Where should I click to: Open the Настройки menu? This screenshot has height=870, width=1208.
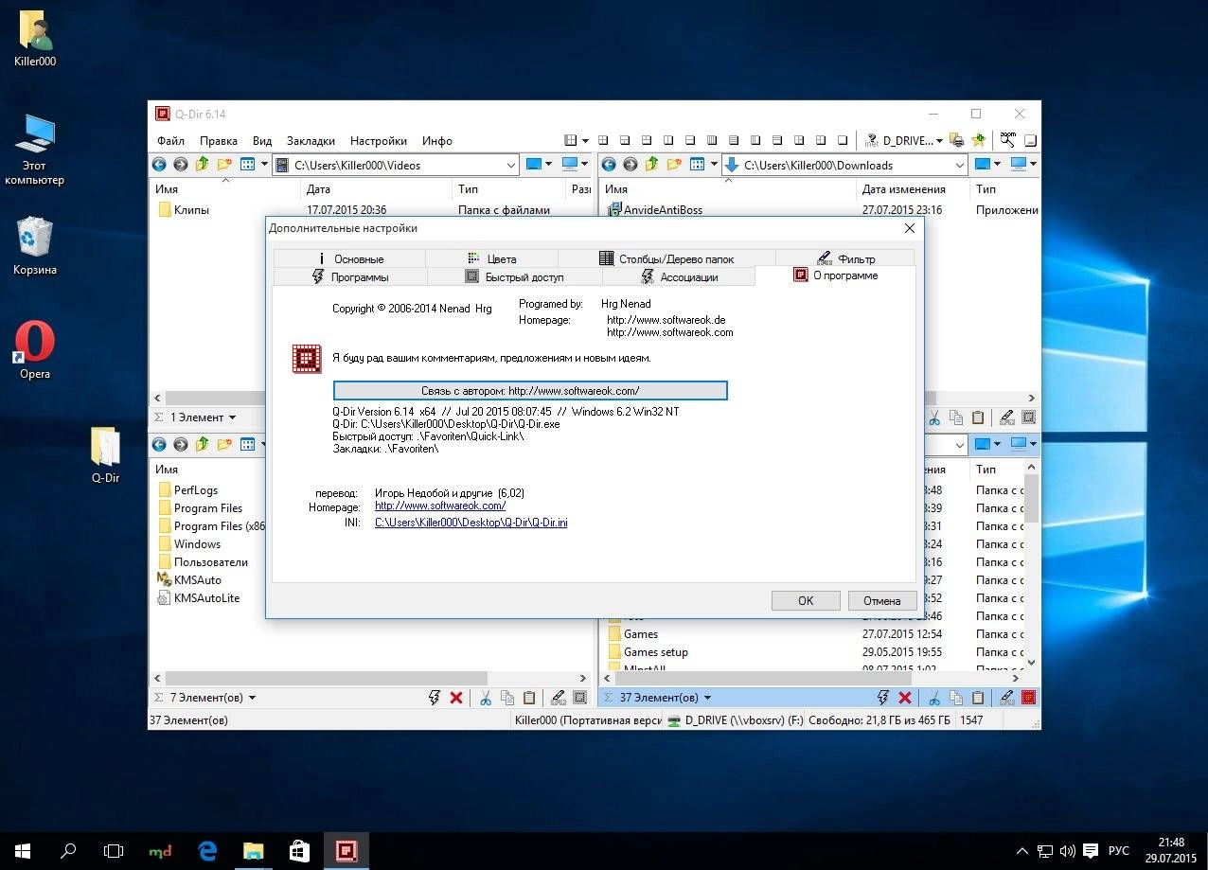coord(379,141)
